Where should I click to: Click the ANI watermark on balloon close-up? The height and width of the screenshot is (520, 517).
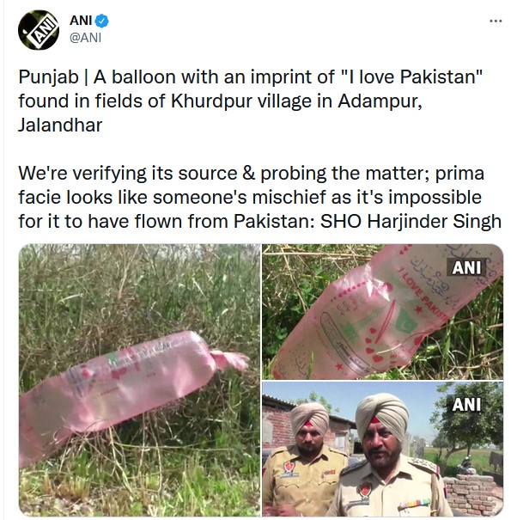(x=466, y=267)
